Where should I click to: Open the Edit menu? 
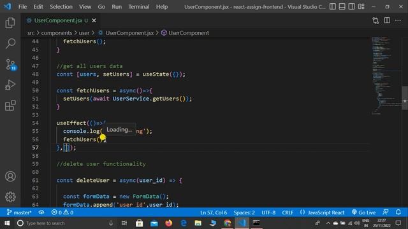click(x=38, y=7)
